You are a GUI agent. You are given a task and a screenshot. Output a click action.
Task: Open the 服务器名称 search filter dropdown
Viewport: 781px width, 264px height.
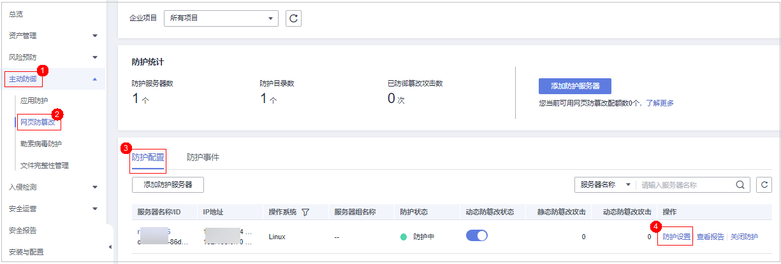pyautogui.click(x=605, y=185)
